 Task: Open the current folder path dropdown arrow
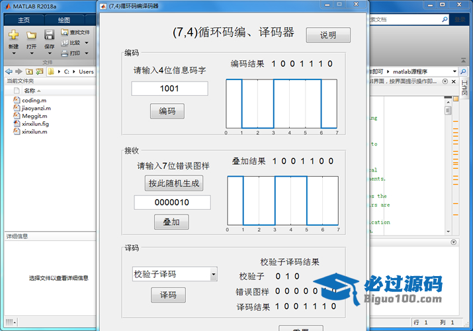454,71
